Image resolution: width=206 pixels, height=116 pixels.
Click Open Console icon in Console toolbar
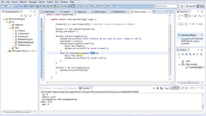(192, 88)
